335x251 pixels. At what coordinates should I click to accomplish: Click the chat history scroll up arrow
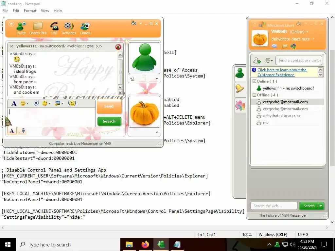tap(120, 55)
